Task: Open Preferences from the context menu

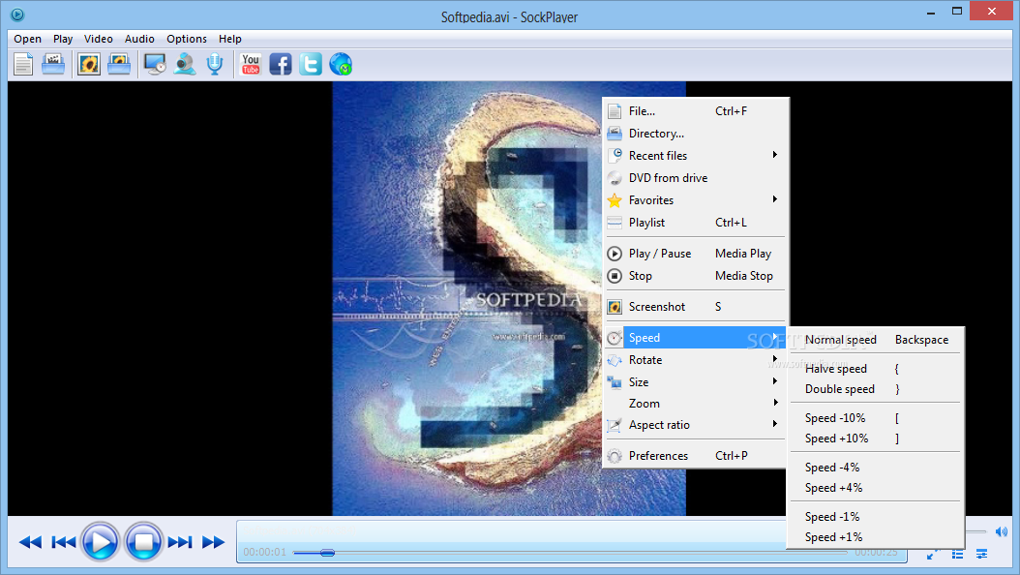Action: pos(695,456)
